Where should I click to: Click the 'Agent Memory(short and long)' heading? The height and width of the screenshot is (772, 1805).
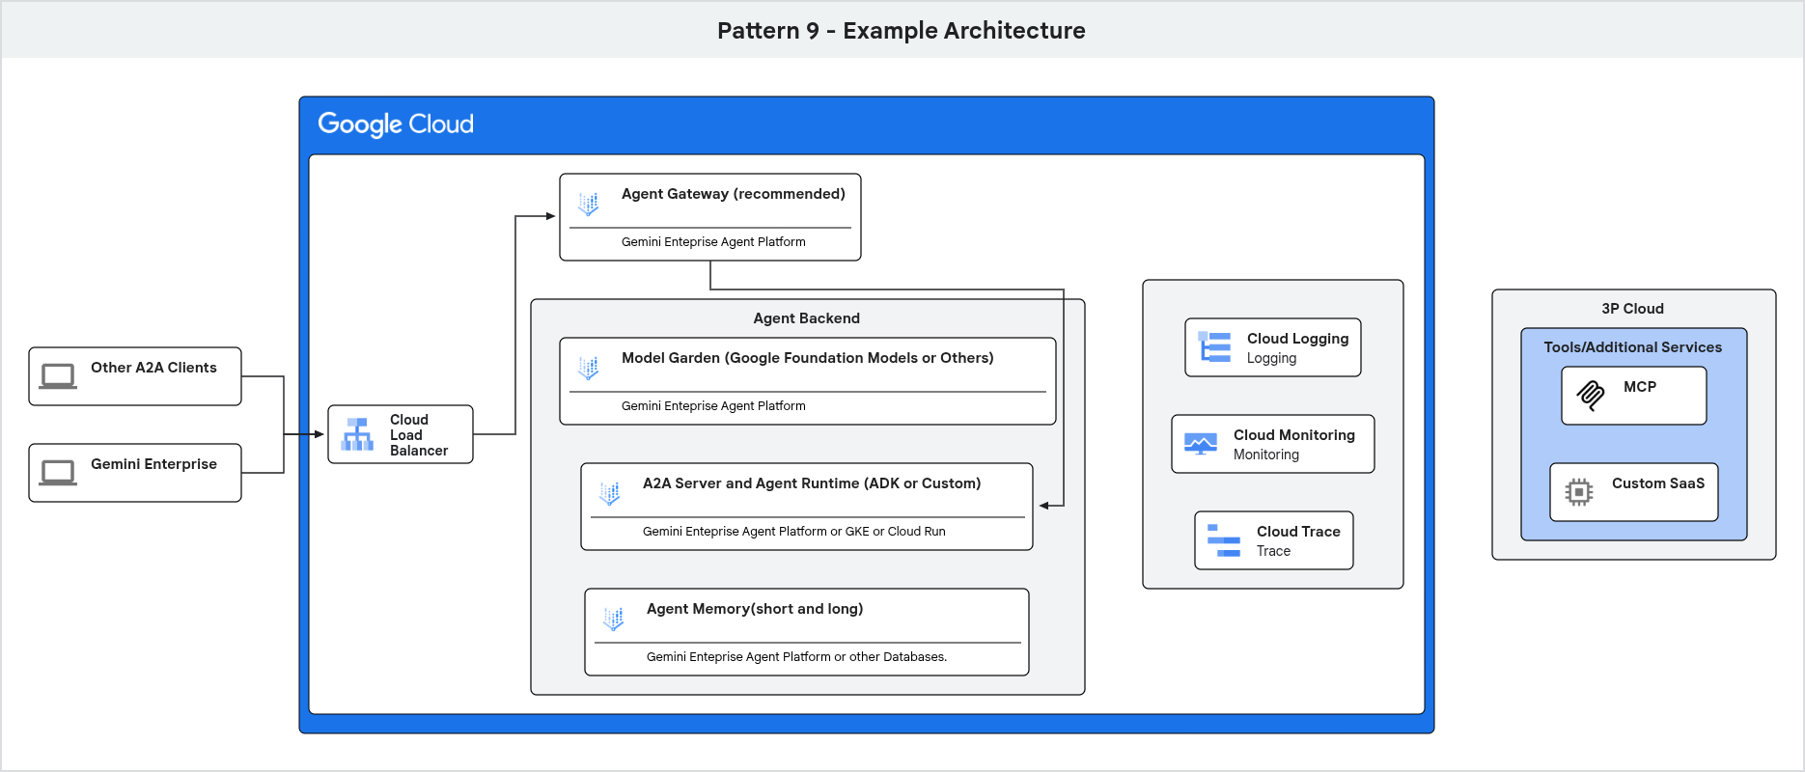[755, 609]
